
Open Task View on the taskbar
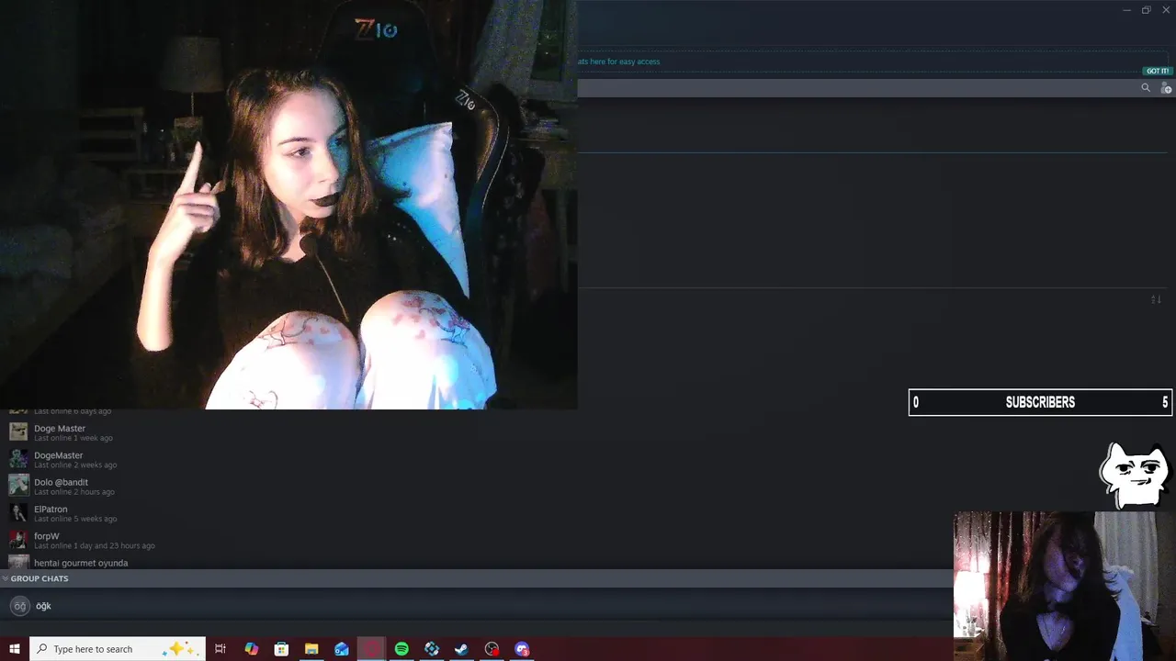[x=220, y=649]
